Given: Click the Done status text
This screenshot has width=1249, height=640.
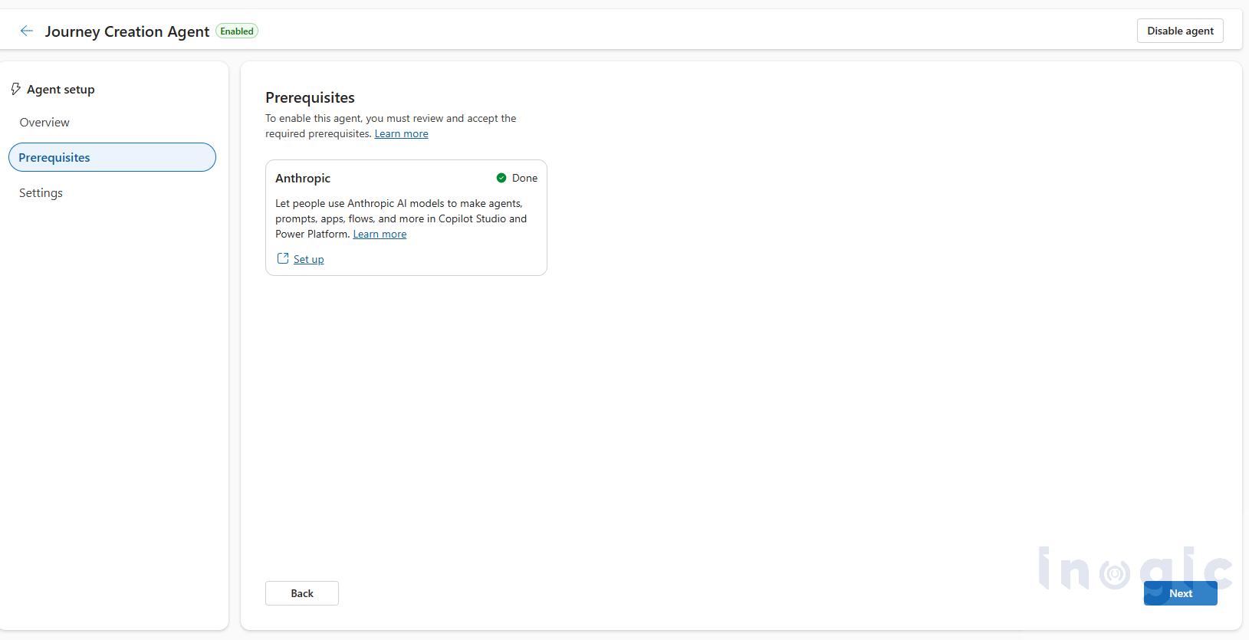Looking at the screenshot, I should coord(524,178).
